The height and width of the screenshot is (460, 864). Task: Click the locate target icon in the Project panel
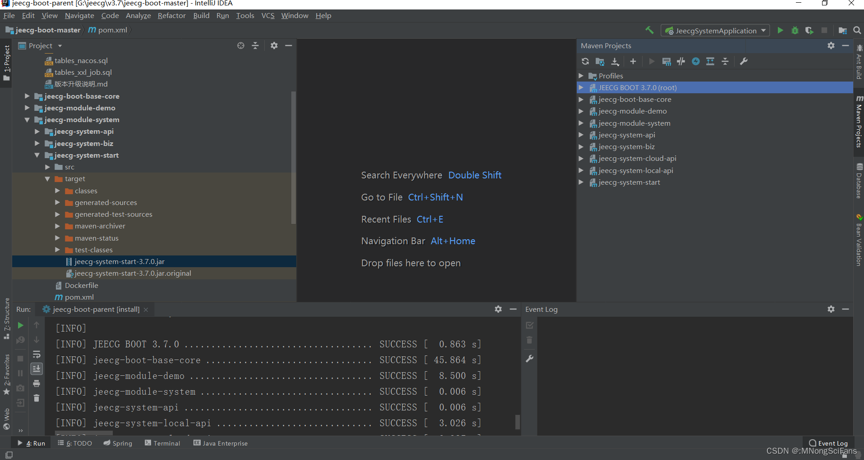pos(241,46)
